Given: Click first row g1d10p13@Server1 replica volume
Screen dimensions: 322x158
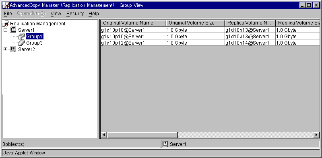Looking at the screenshot, I should tap(250, 30).
